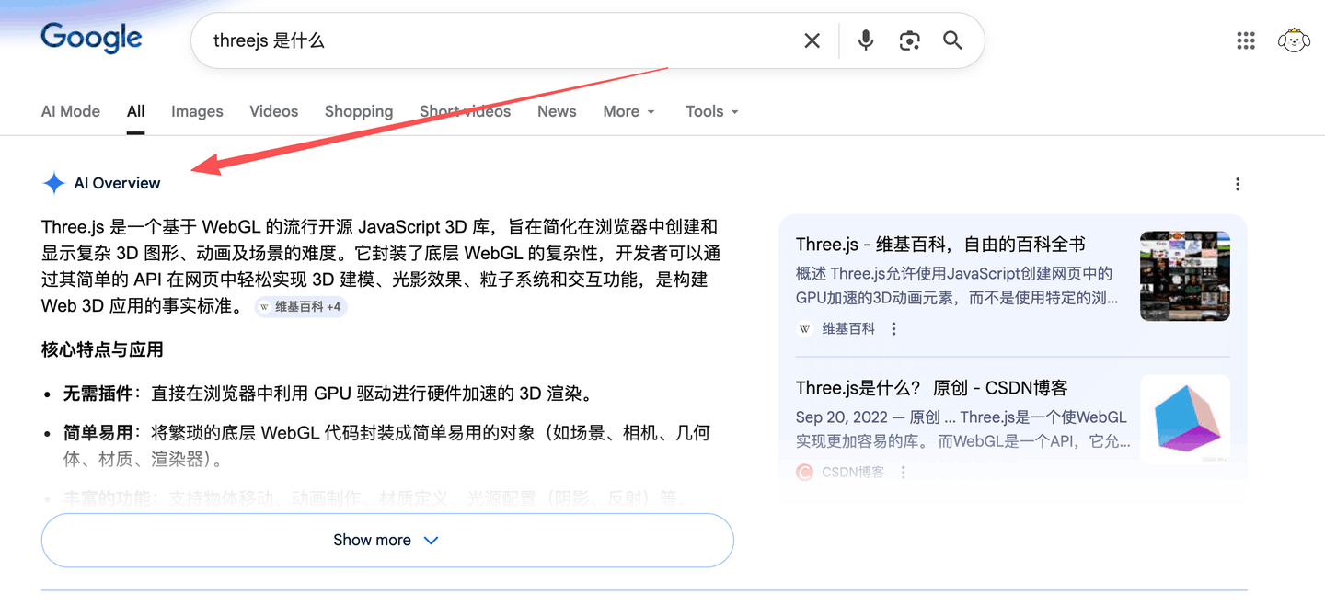Open Google Lens image search icon

click(909, 40)
